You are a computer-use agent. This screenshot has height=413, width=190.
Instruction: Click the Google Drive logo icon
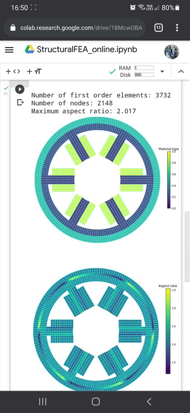point(30,49)
